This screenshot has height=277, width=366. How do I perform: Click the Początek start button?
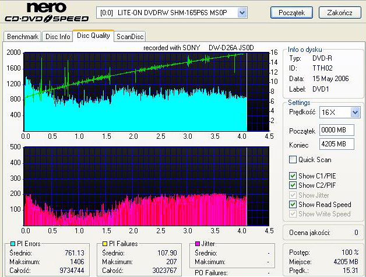291,12
